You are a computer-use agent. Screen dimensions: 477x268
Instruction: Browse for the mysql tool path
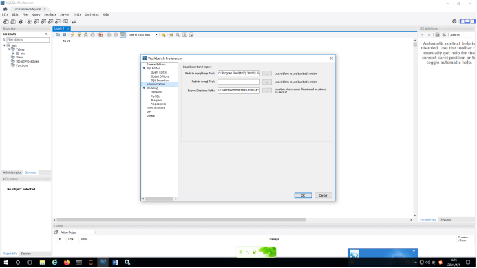coord(267,82)
